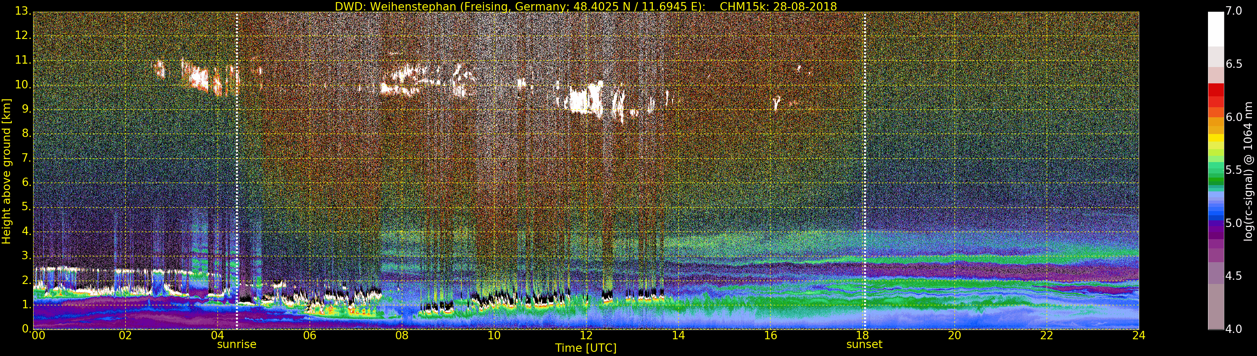This screenshot has height=356, width=1257.
Task: Click the time axis tick '06'
Action: pyautogui.click(x=310, y=335)
